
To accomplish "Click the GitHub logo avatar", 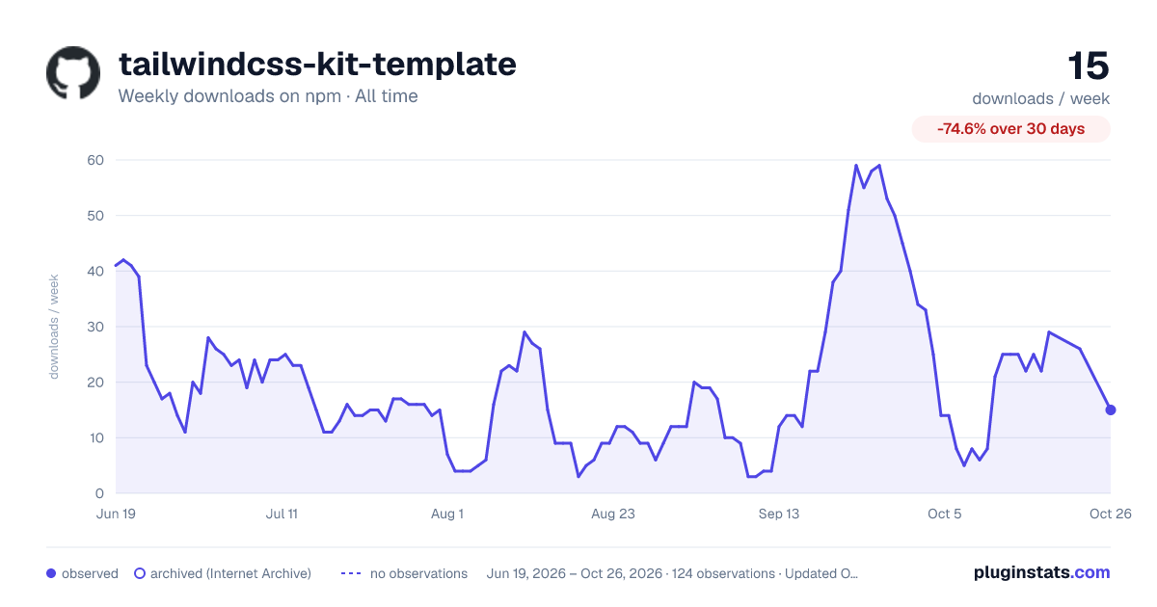I will (x=73, y=73).
